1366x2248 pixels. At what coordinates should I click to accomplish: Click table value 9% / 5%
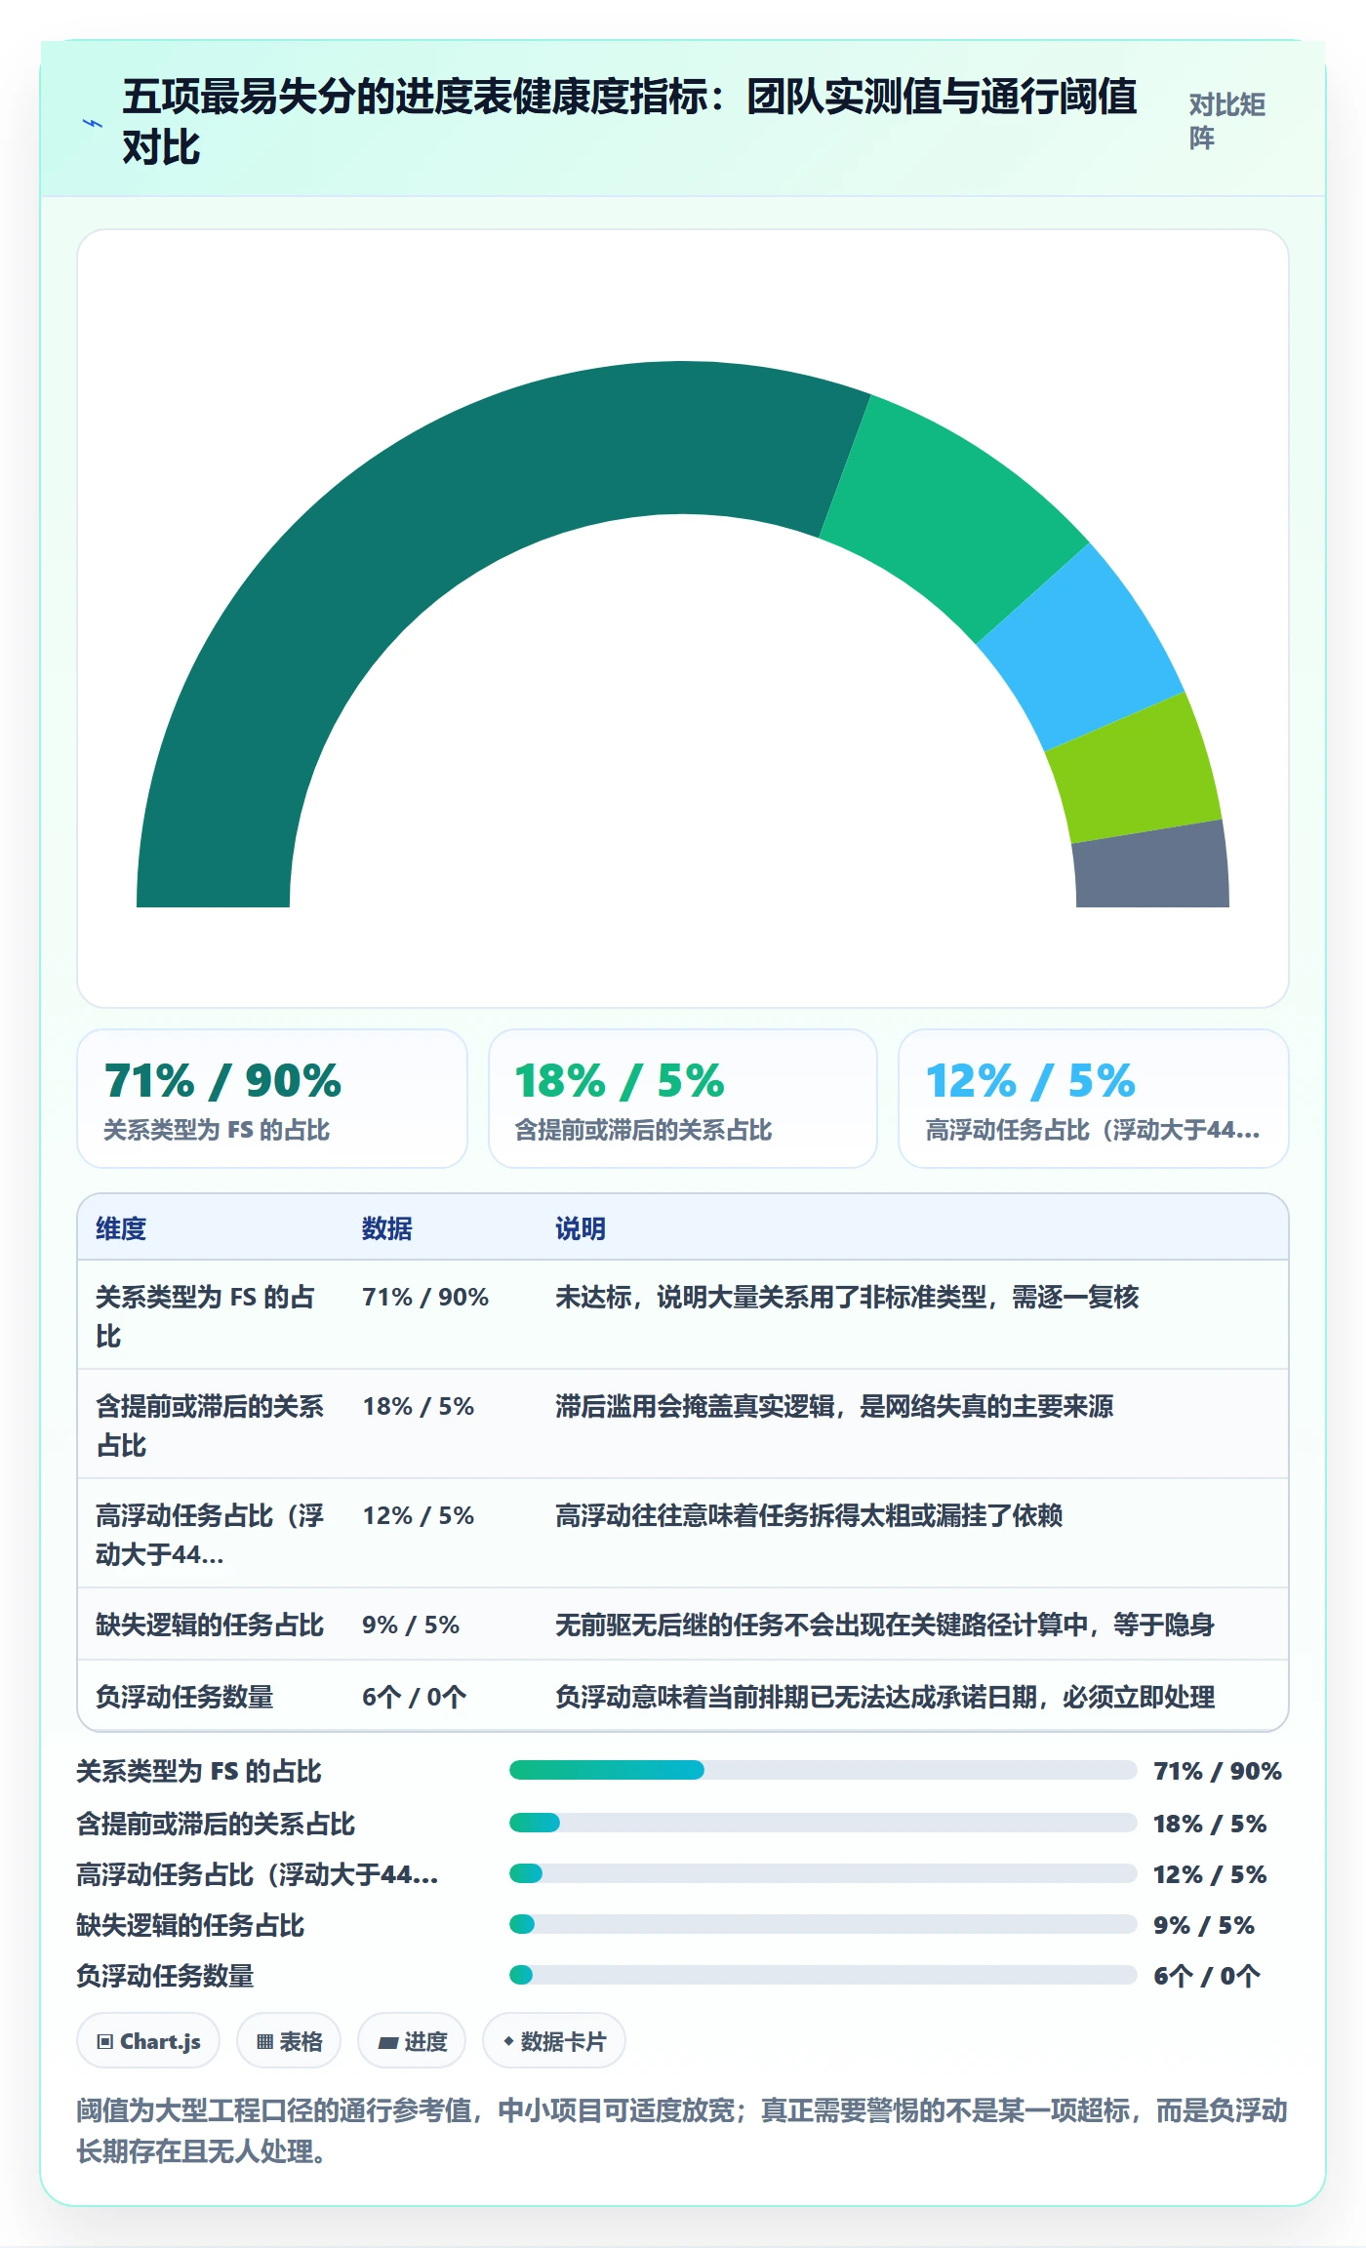[411, 1625]
